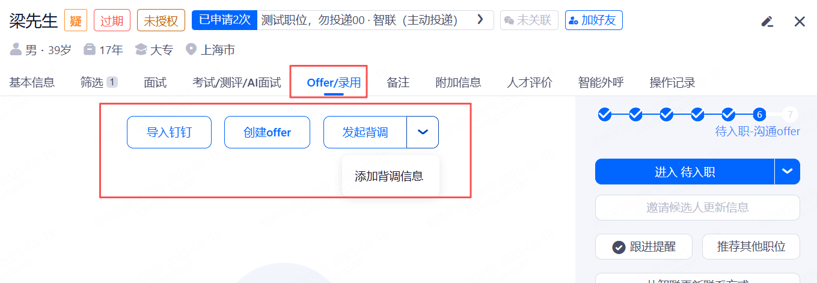Image resolution: width=817 pixels, height=283 pixels.
Task: Open dropdown arrow beside 发起背调
Action: (423, 132)
